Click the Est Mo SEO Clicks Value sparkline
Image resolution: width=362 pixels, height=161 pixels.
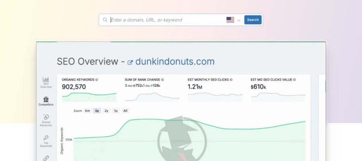tap(278, 97)
